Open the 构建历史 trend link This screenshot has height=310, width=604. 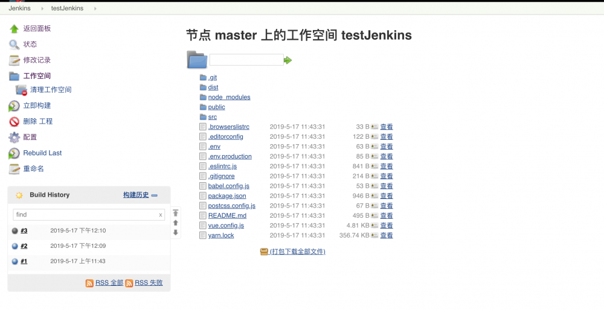click(136, 195)
